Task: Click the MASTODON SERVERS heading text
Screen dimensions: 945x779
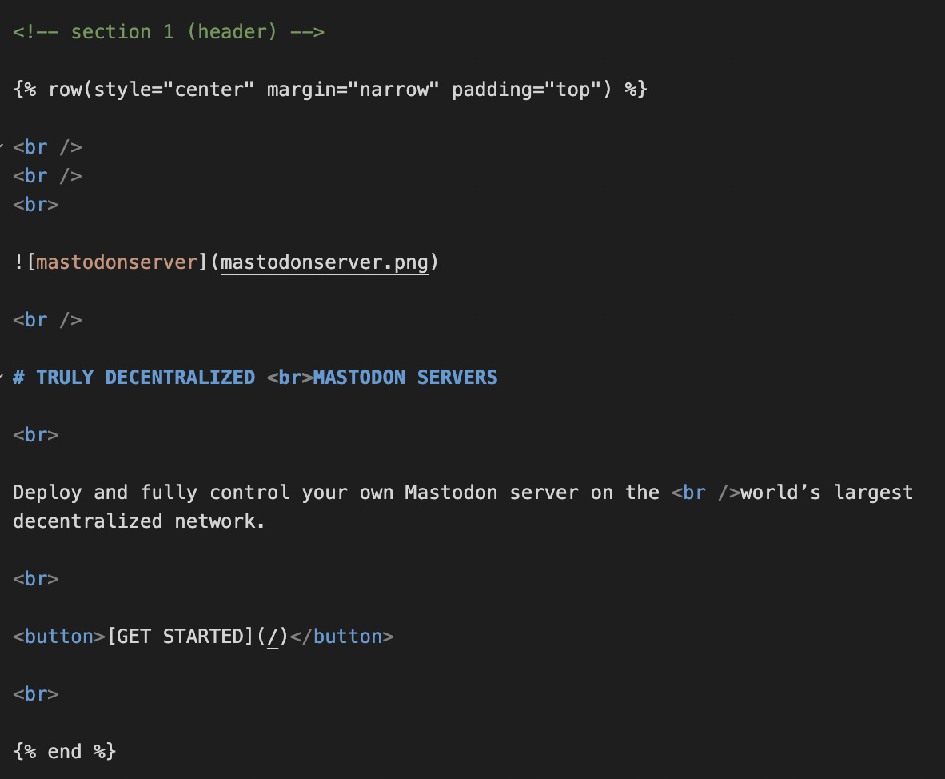Action: point(405,378)
